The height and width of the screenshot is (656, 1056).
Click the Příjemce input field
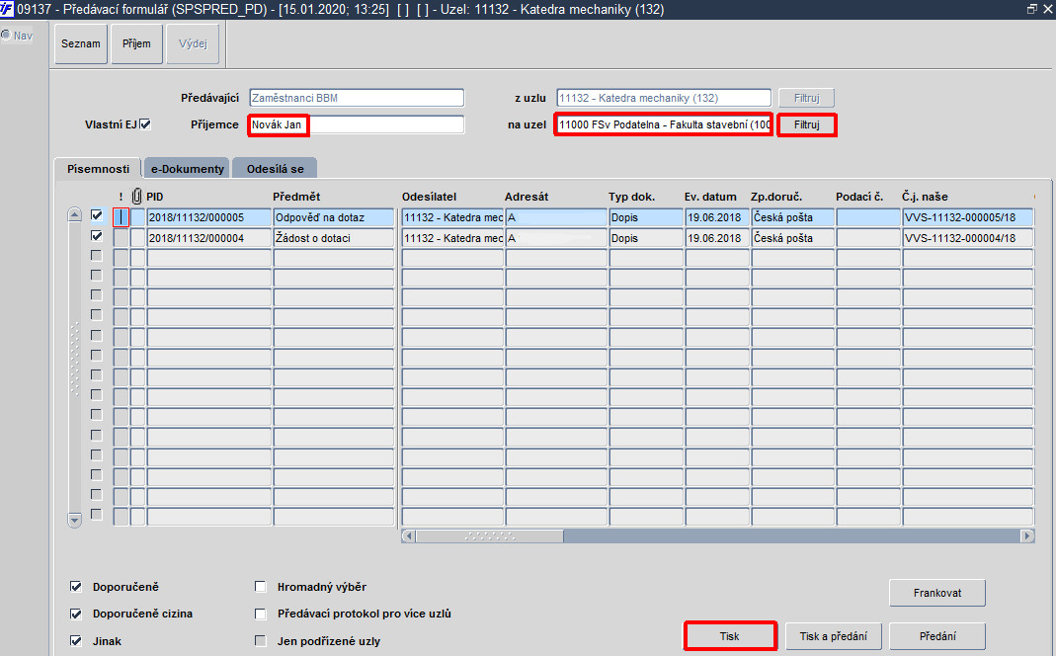(x=357, y=124)
